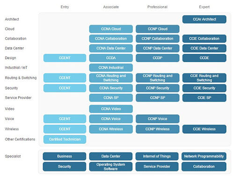Select the CCIE SP certification

click(x=204, y=98)
